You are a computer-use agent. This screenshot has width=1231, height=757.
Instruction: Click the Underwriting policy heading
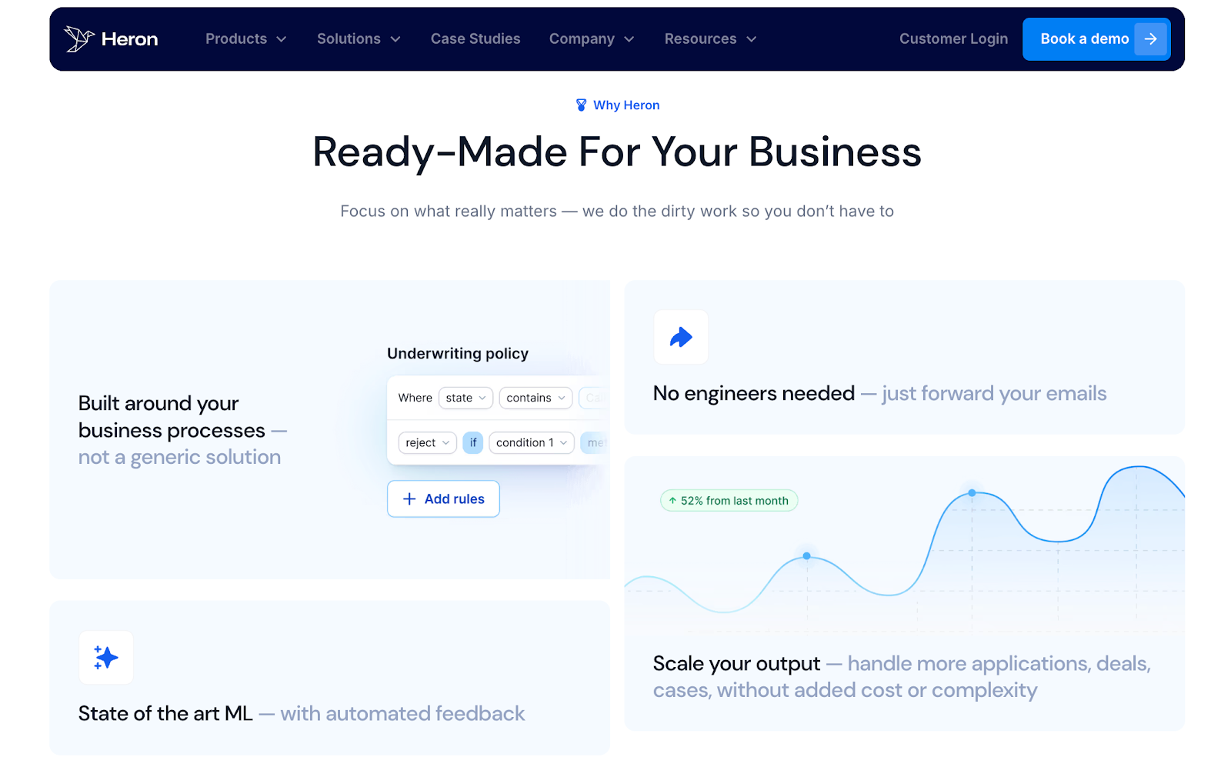coord(458,353)
